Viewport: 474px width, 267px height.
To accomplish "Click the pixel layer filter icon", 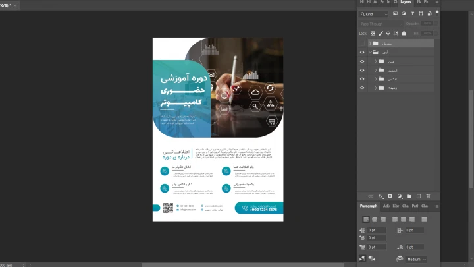I will (x=396, y=13).
